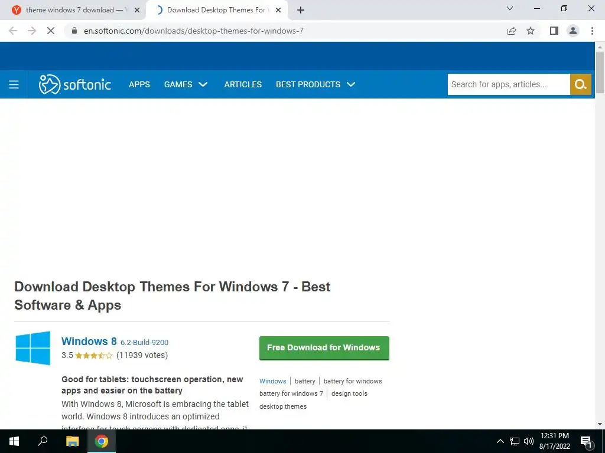The width and height of the screenshot is (605, 453).
Task: Click the scrollbar down arrow
Action: point(600,424)
